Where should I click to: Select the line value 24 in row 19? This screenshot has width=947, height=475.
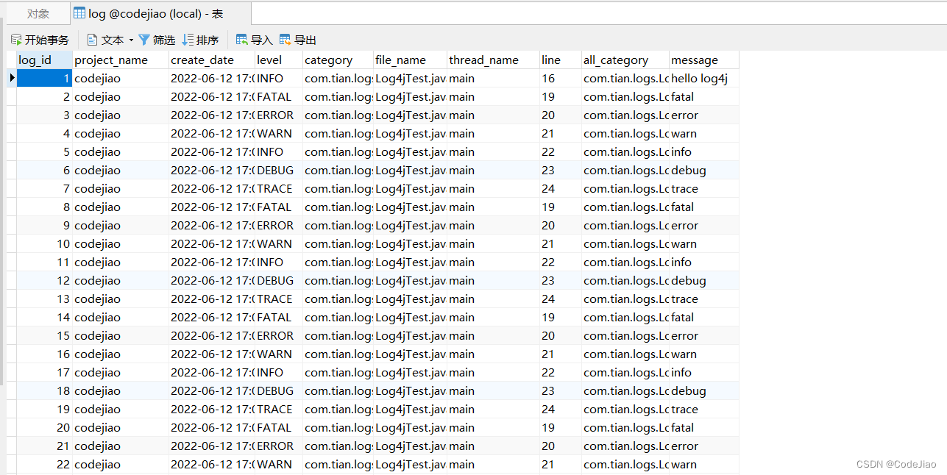560,409
